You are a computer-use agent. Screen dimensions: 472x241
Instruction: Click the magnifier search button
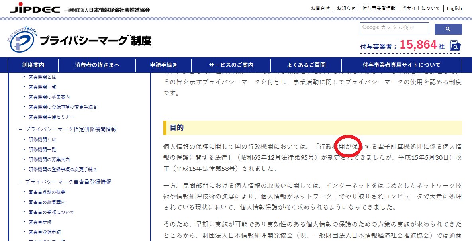coord(448,29)
